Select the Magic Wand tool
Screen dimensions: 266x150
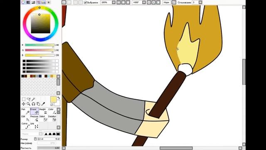pyautogui.click(x=33, y=99)
